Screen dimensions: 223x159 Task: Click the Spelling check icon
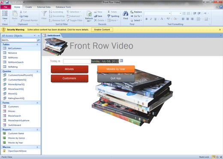109,16
